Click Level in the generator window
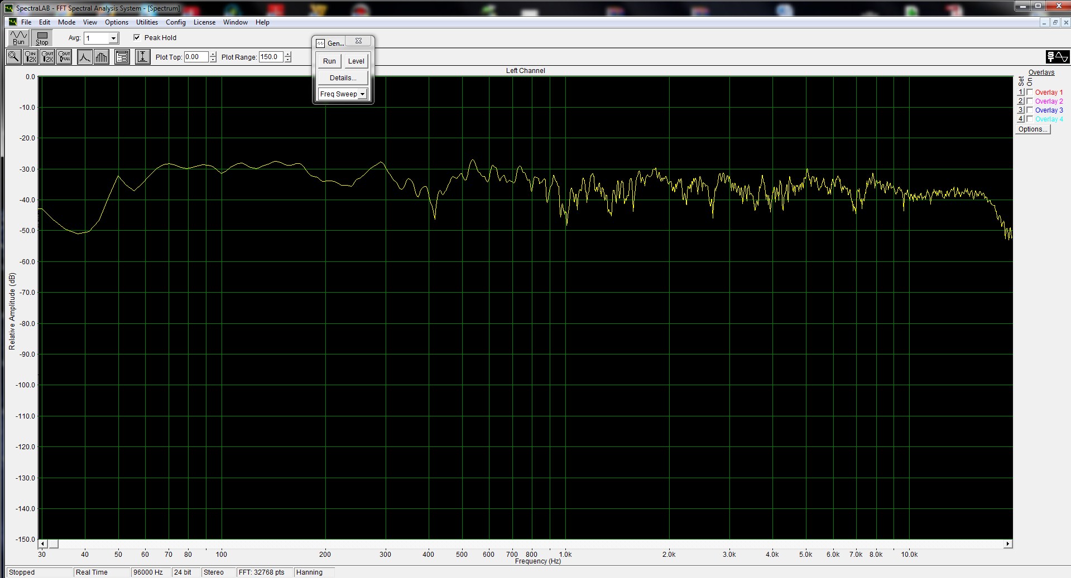The width and height of the screenshot is (1071, 578). tap(356, 61)
